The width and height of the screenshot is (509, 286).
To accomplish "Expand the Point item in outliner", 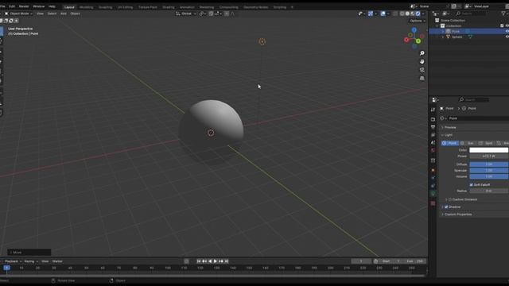I will [443, 32].
